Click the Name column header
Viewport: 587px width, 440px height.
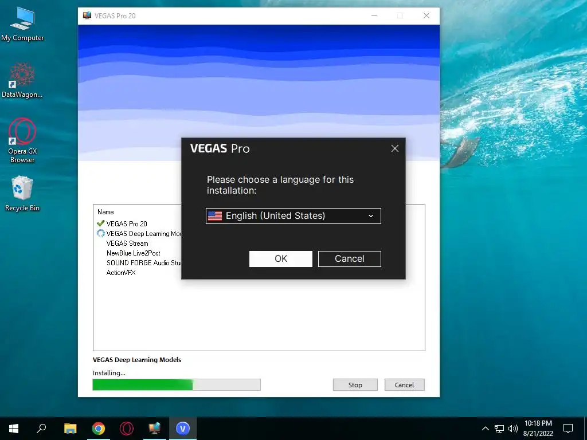105,212
